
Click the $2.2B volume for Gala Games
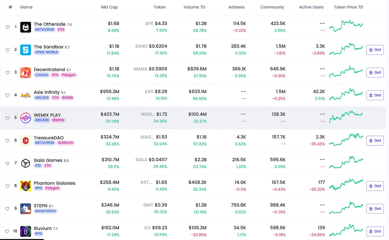coord(200,160)
